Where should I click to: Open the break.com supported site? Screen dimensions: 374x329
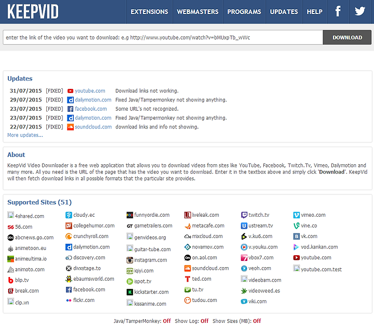pos(26,291)
